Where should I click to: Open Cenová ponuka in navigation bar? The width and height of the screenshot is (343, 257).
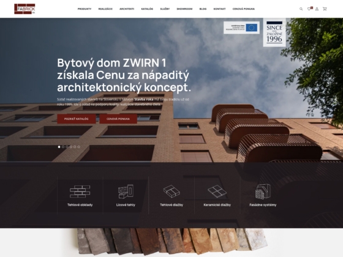[244, 9]
